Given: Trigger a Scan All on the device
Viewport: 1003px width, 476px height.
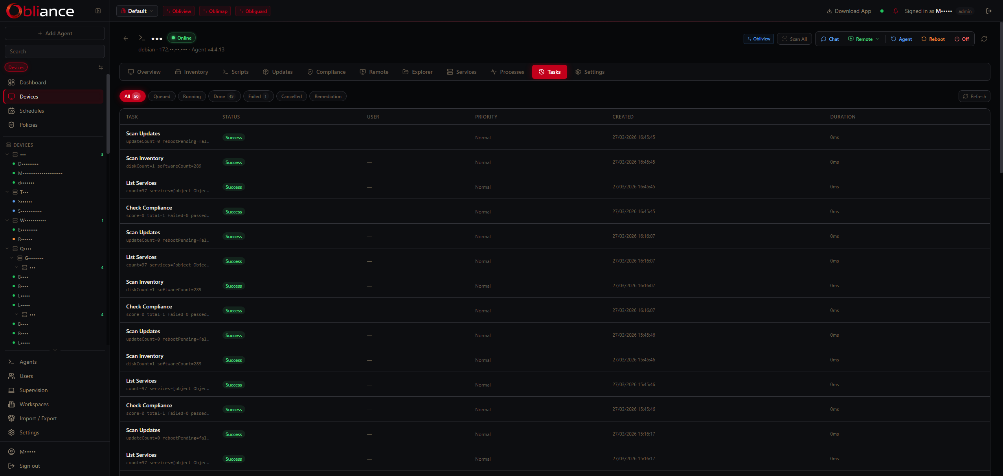Looking at the screenshot, I should [795, 39].
